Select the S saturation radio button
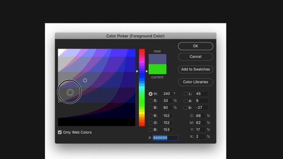 click(x=150, y=101)
